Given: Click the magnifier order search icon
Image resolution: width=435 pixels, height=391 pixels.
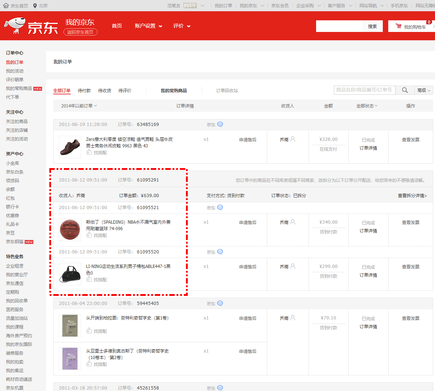Looking at the screenshot, I should tap(405, 90).
